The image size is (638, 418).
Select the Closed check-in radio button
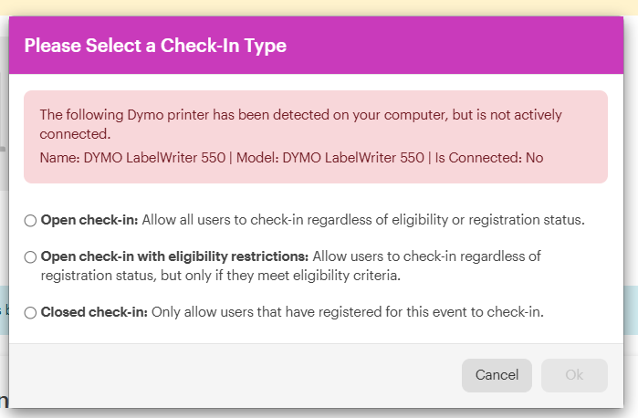tap(31, 313)
